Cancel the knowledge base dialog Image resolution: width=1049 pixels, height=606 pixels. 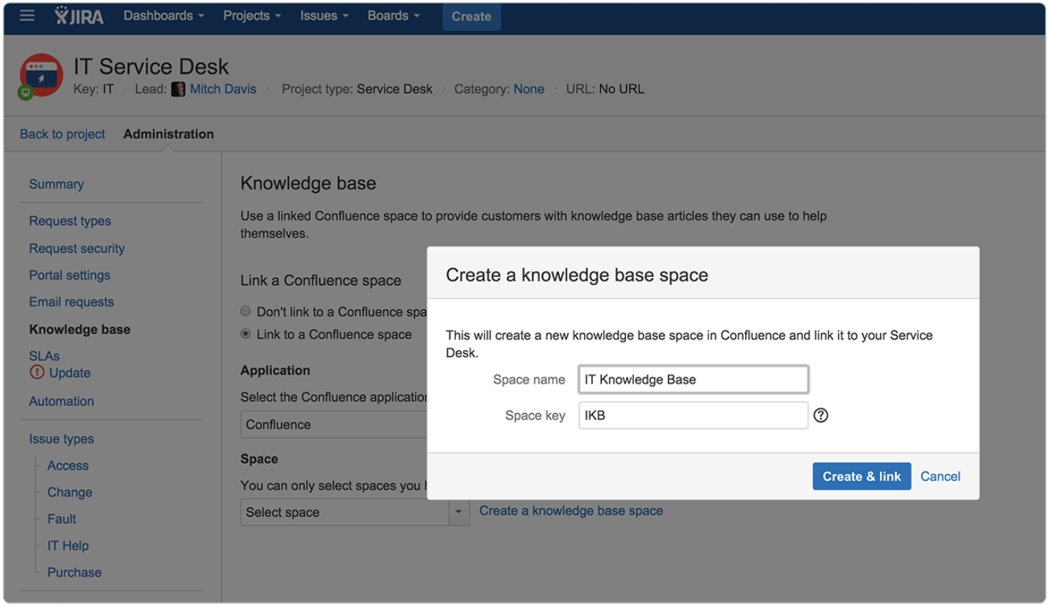tap(940, 477)
